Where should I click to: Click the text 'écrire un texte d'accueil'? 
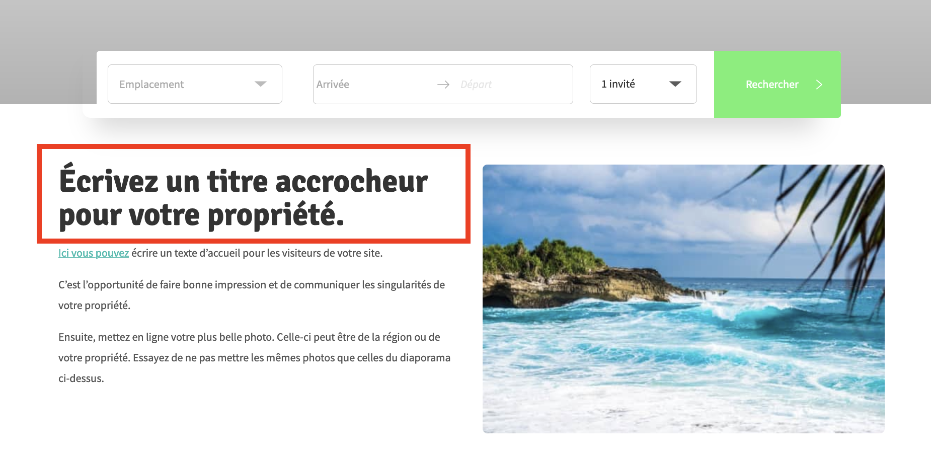click(x=186, y=253)
